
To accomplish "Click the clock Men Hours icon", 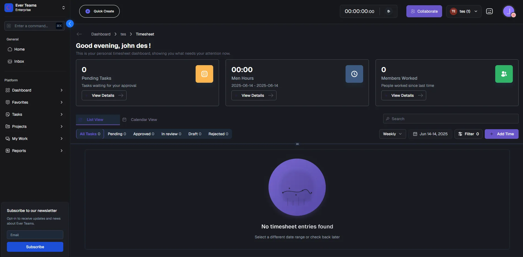I will tap(354, 74).
